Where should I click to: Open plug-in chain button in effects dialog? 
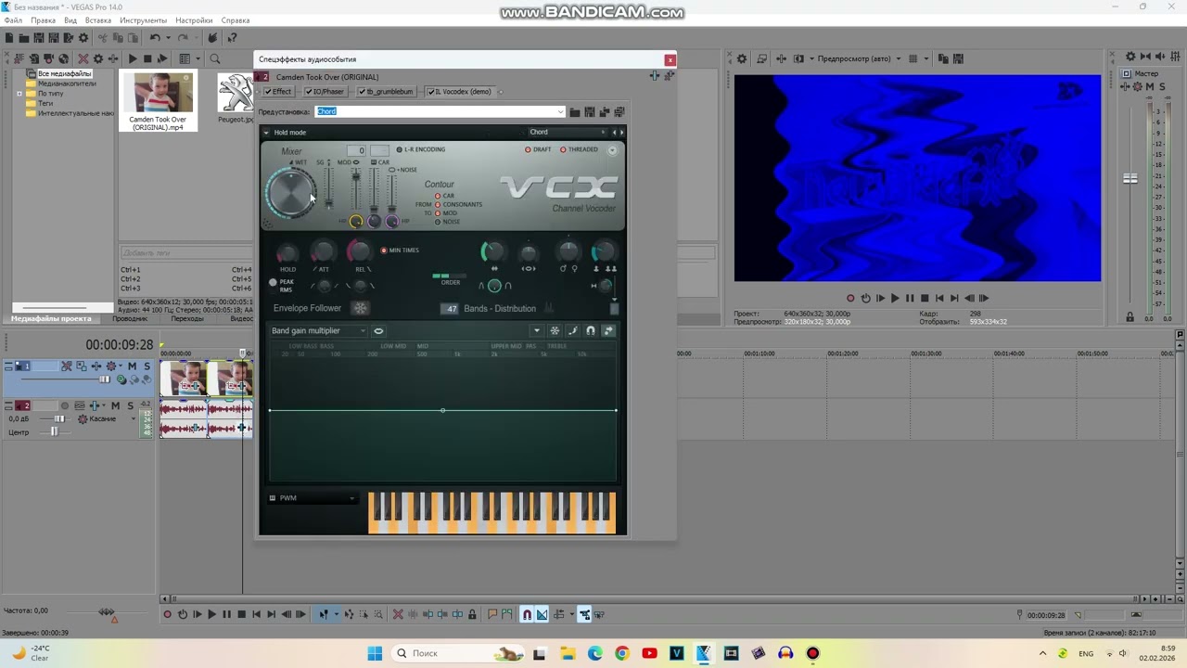coord(655,76)
